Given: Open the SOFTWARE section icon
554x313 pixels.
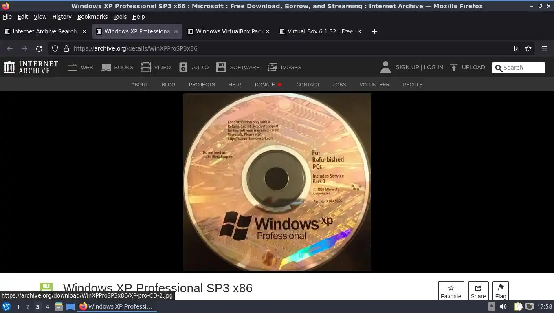Looking at the screenshot, I should point(221,67).
